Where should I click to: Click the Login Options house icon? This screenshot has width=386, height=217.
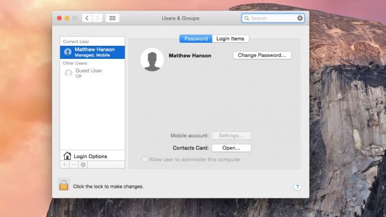tap(67, 156)
